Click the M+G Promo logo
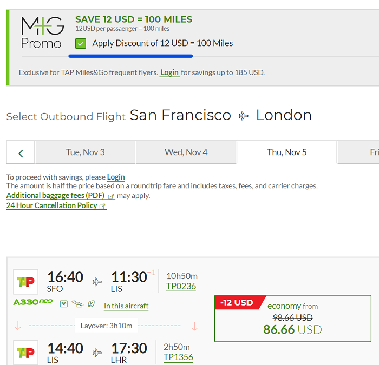The image size is (379, 365). tap(43, 32)
